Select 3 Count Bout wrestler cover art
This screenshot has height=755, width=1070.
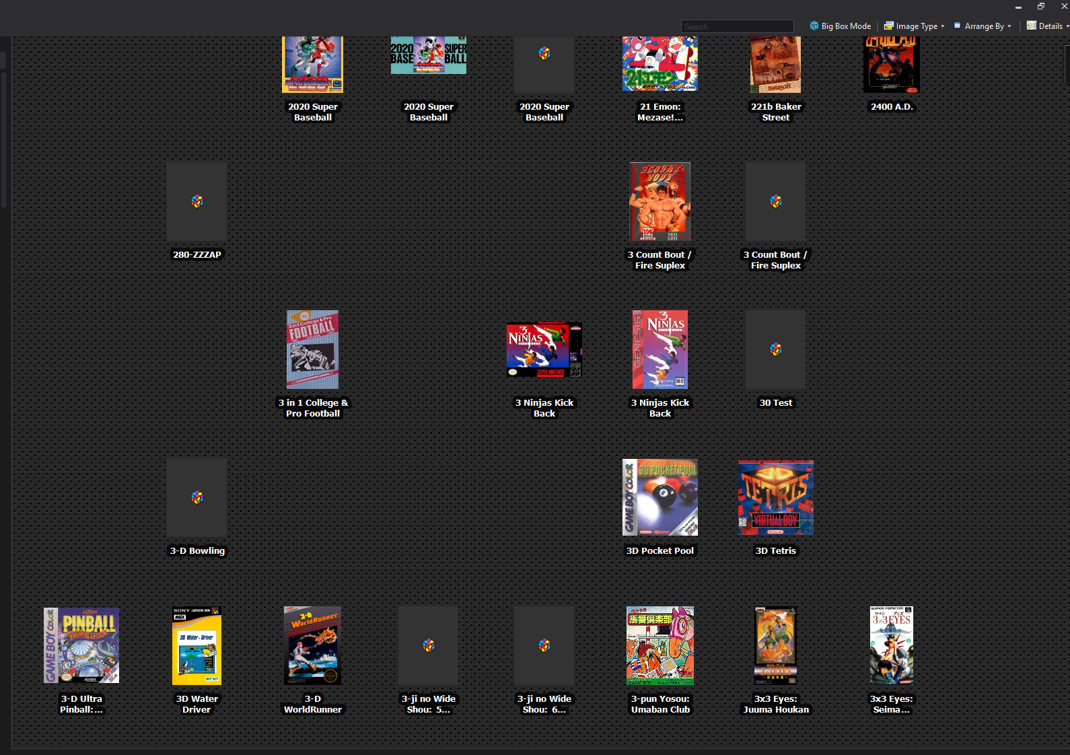click(660, 201)
